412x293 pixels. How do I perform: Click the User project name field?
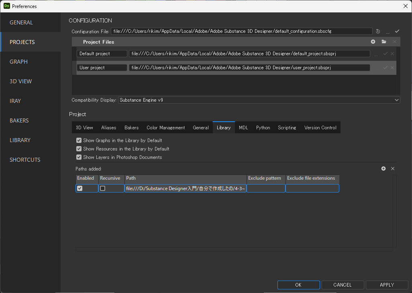[102, 68]
